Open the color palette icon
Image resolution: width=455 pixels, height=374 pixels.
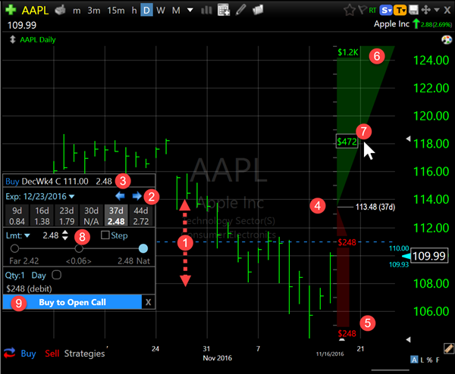tap(447, 39)
